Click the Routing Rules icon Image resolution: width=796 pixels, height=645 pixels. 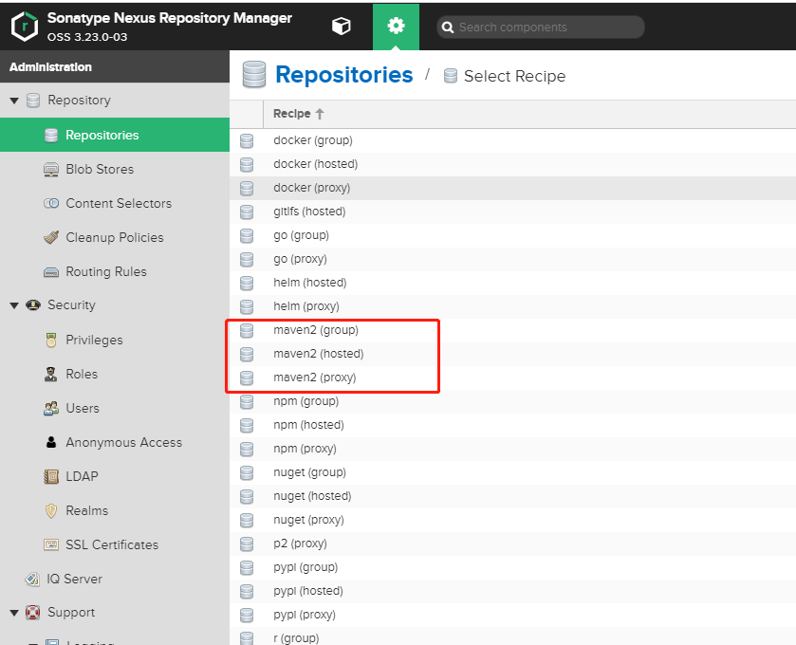click(51, 272)
